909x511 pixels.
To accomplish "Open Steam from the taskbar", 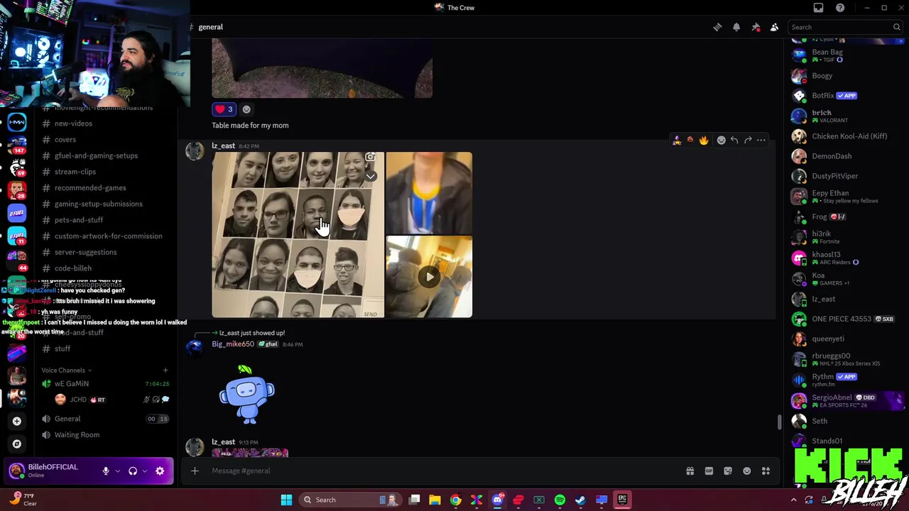I will (x=580, y=500).
